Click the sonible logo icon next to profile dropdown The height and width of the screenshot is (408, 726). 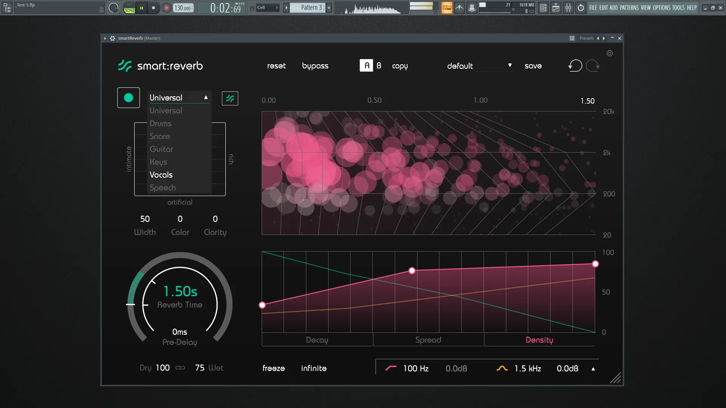[x=230, y=99]
